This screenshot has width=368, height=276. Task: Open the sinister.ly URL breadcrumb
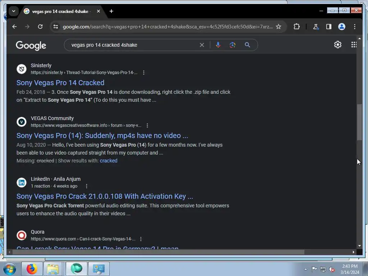click(84, 73)
